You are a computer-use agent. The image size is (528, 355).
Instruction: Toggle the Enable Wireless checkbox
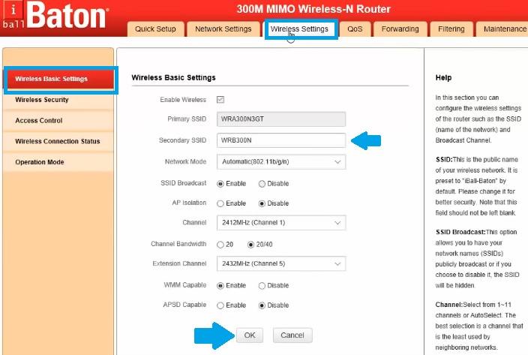[x=220, y=99]
